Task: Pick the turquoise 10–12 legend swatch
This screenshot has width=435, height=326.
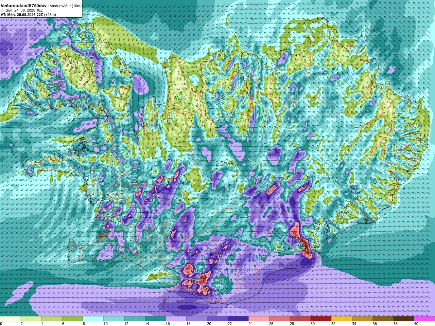Action: pos(114,319)
